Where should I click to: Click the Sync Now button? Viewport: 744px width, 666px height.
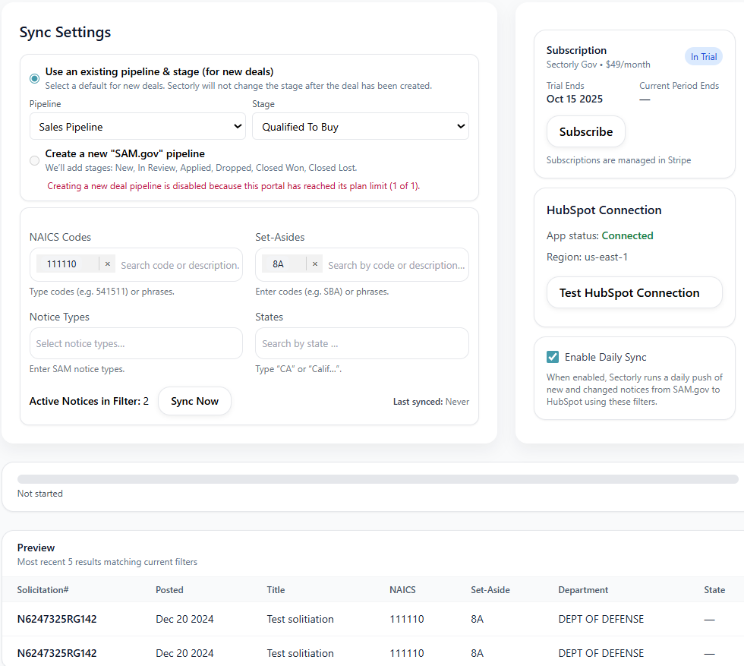[x=194, y=401]
